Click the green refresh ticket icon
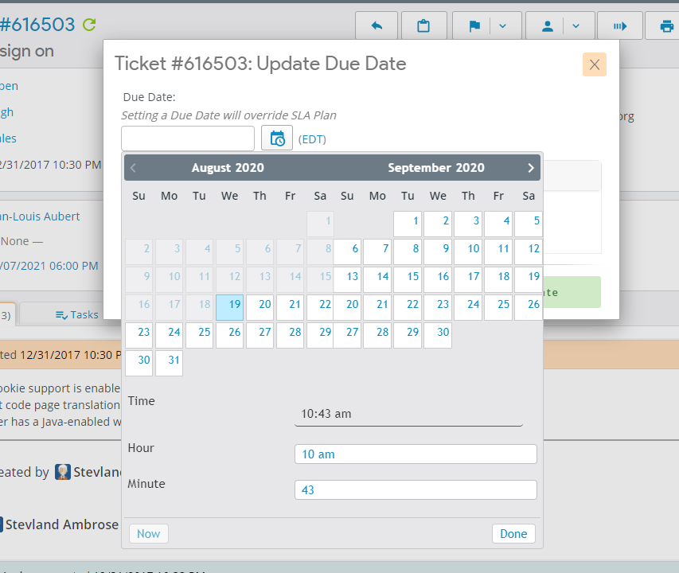 click(x=89, y=25)
